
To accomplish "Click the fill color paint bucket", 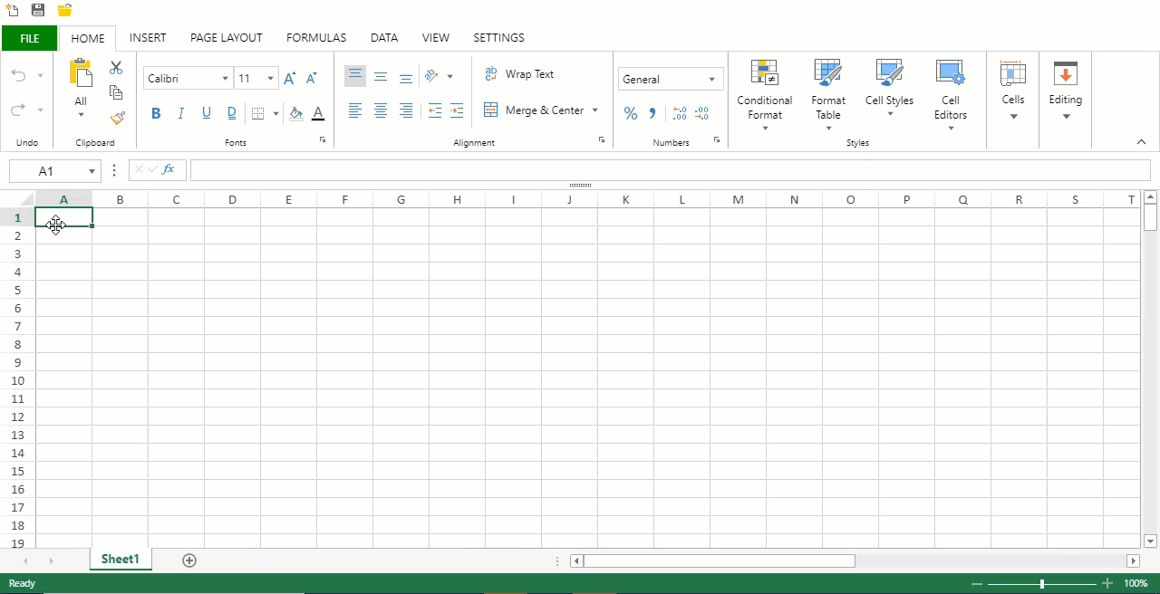I will pyautogui.click(x=295, y=113).
